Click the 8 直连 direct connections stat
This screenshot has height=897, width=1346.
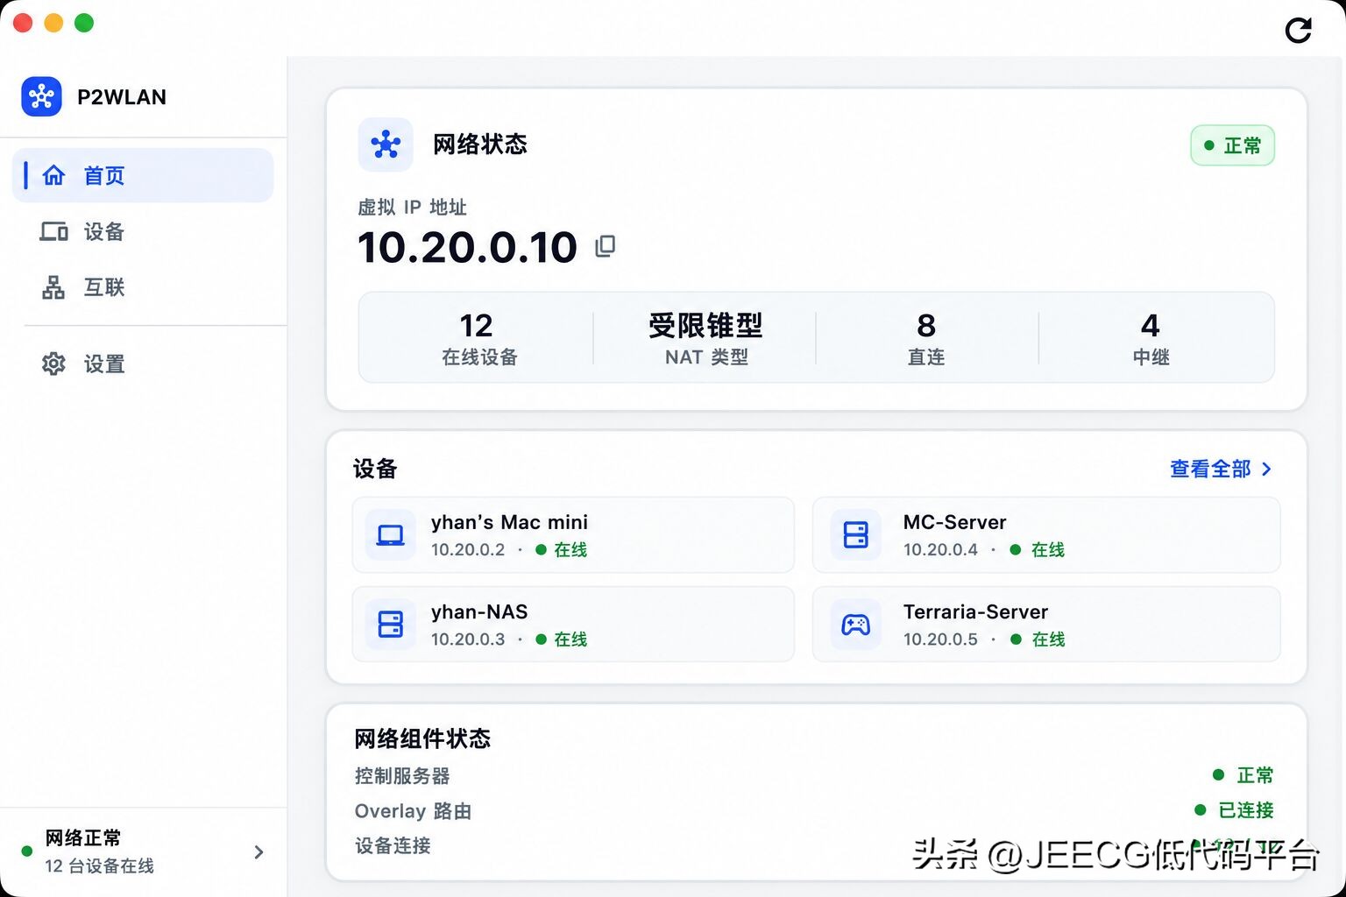(x=926, y=338)
